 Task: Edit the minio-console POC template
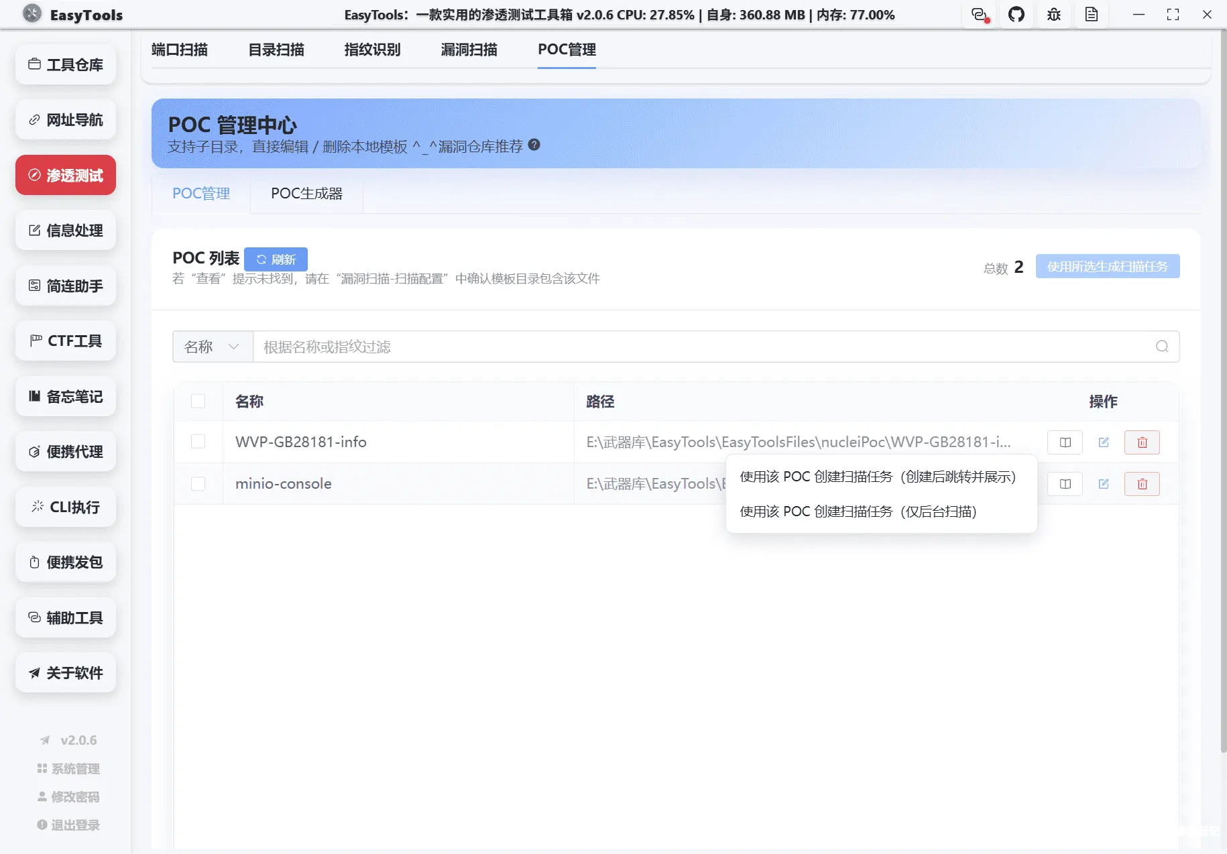click(x=1104, y=483)
